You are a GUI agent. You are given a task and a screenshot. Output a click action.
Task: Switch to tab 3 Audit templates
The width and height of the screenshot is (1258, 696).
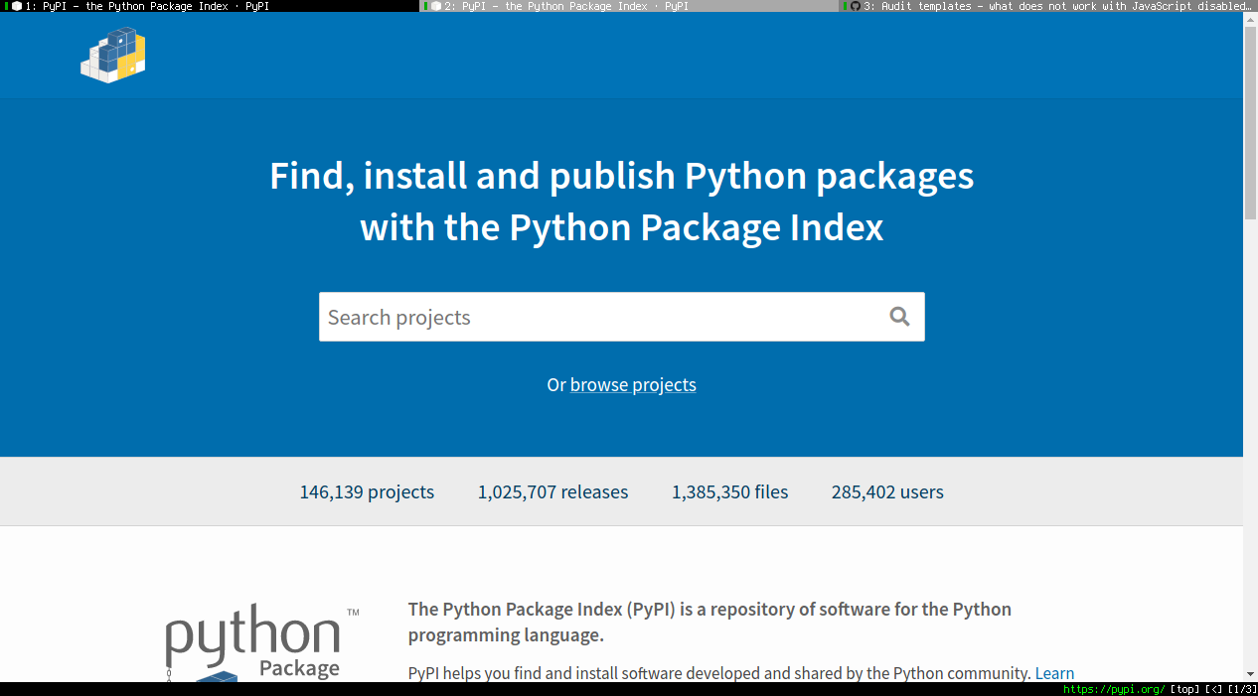[x=1048, y=6]
